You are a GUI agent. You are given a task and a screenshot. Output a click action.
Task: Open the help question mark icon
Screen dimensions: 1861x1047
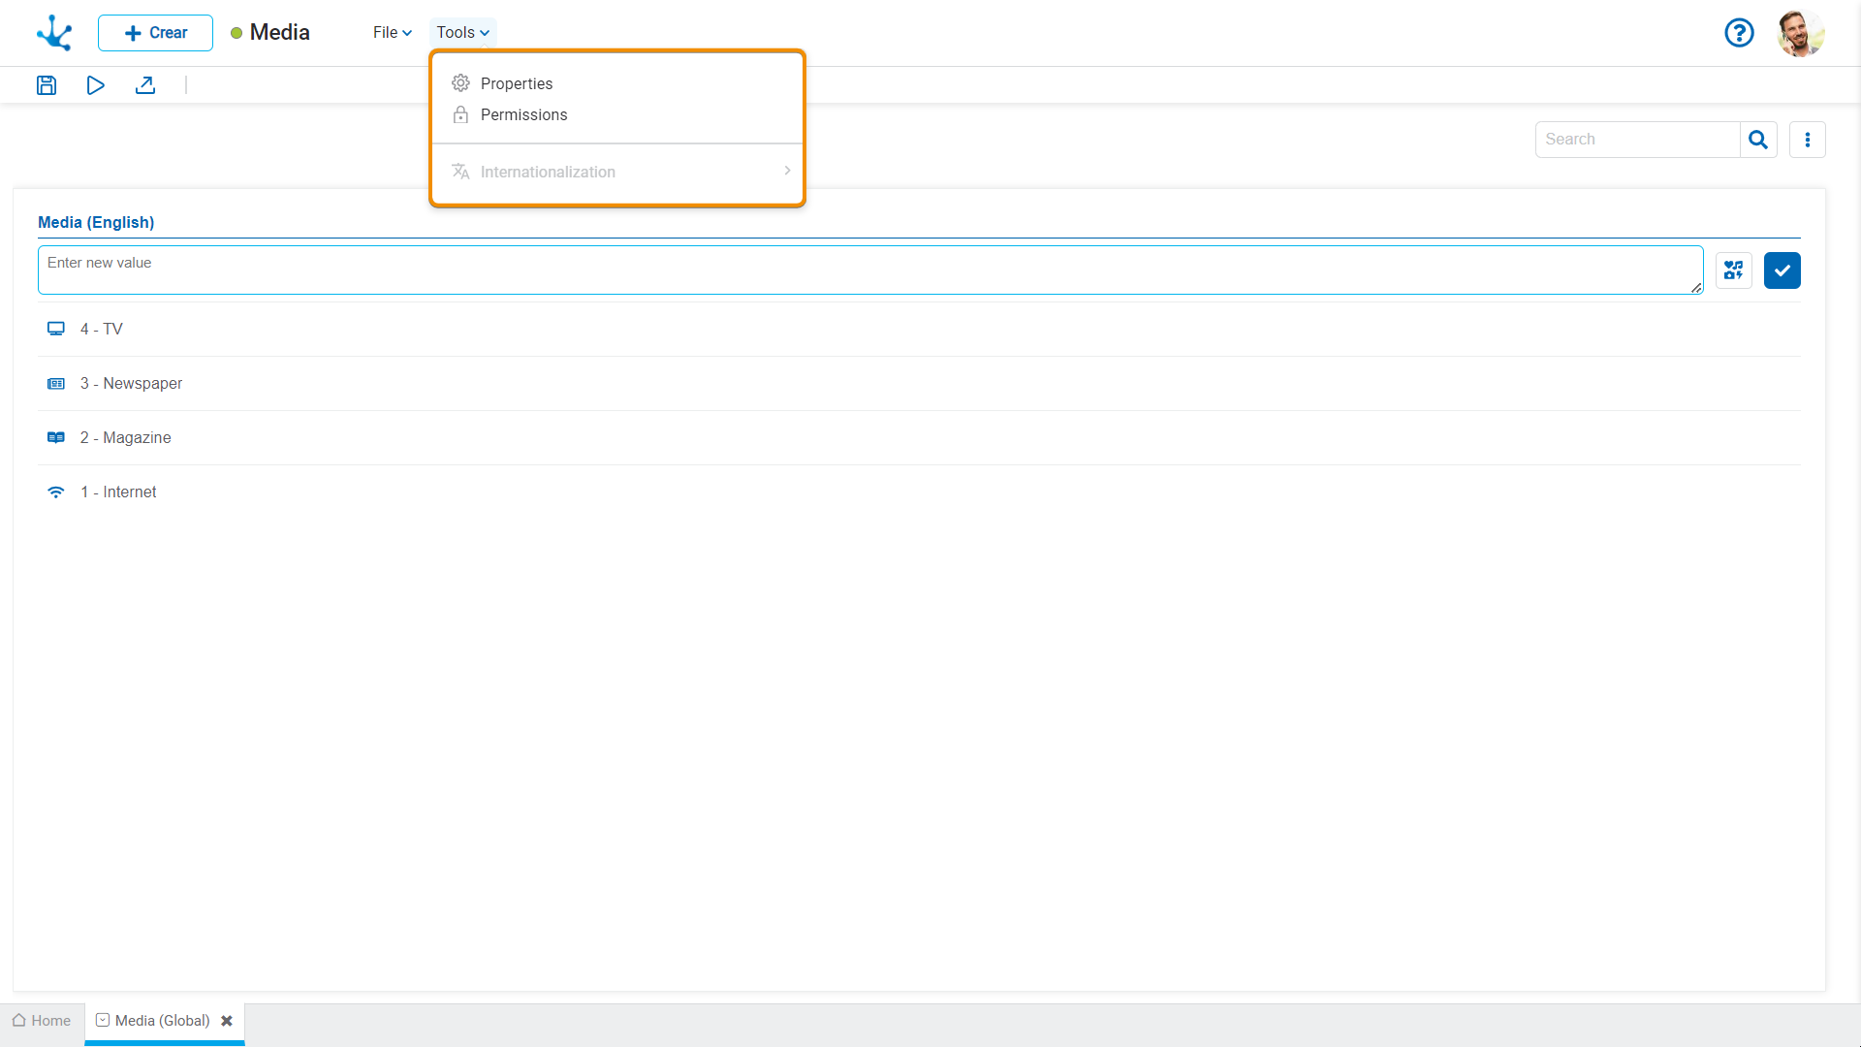tap(1739, 33)
